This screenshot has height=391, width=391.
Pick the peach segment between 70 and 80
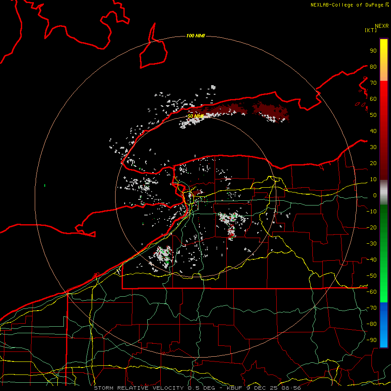[384, 74]
